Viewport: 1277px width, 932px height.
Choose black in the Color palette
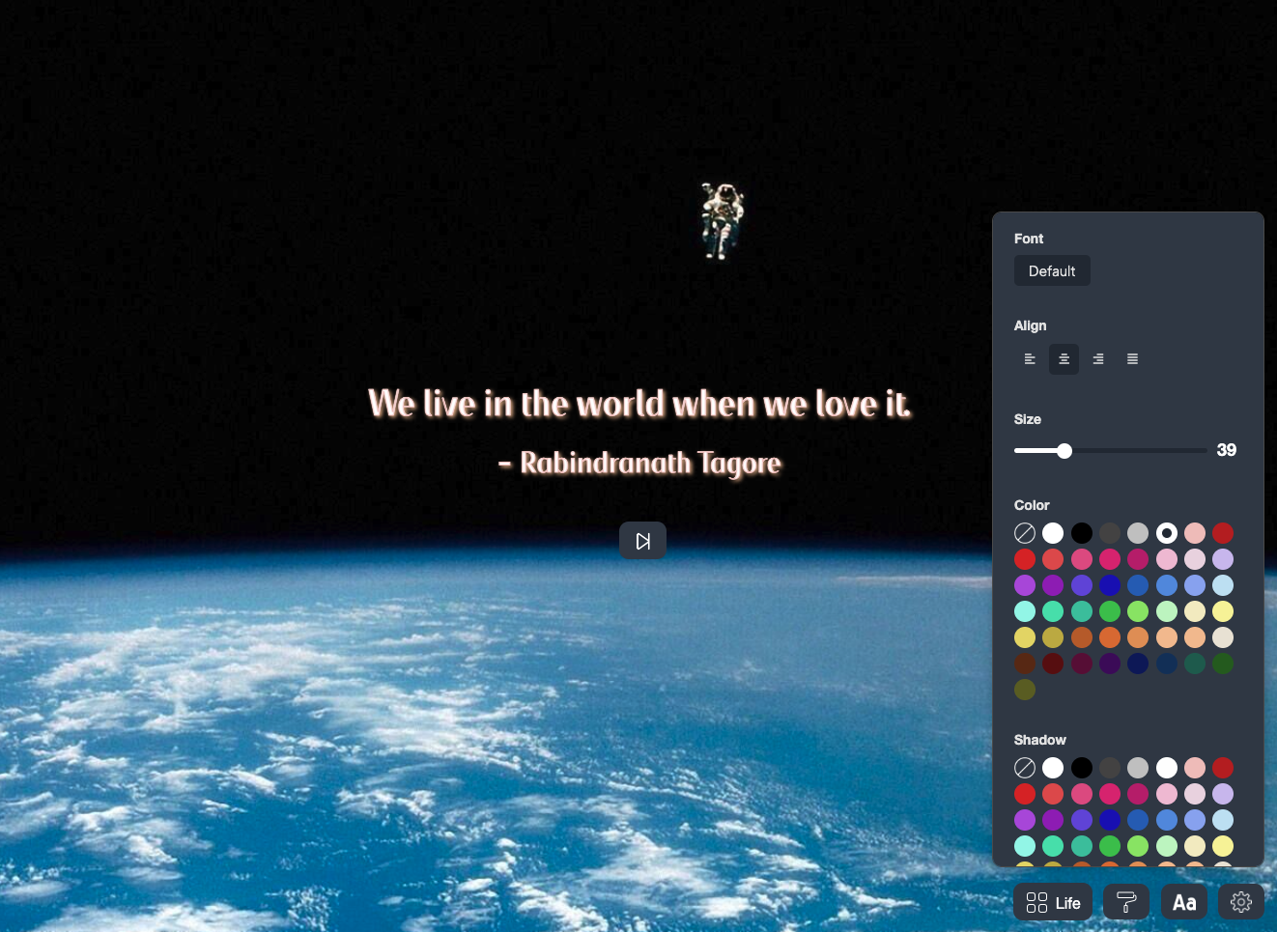click(x=1082, y=533)
